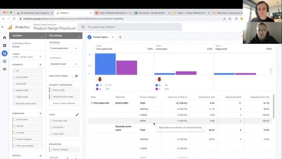Open the Funnel exploration tab dropdown arrow
Screen dimensions: 282x159
click(113, 37)
